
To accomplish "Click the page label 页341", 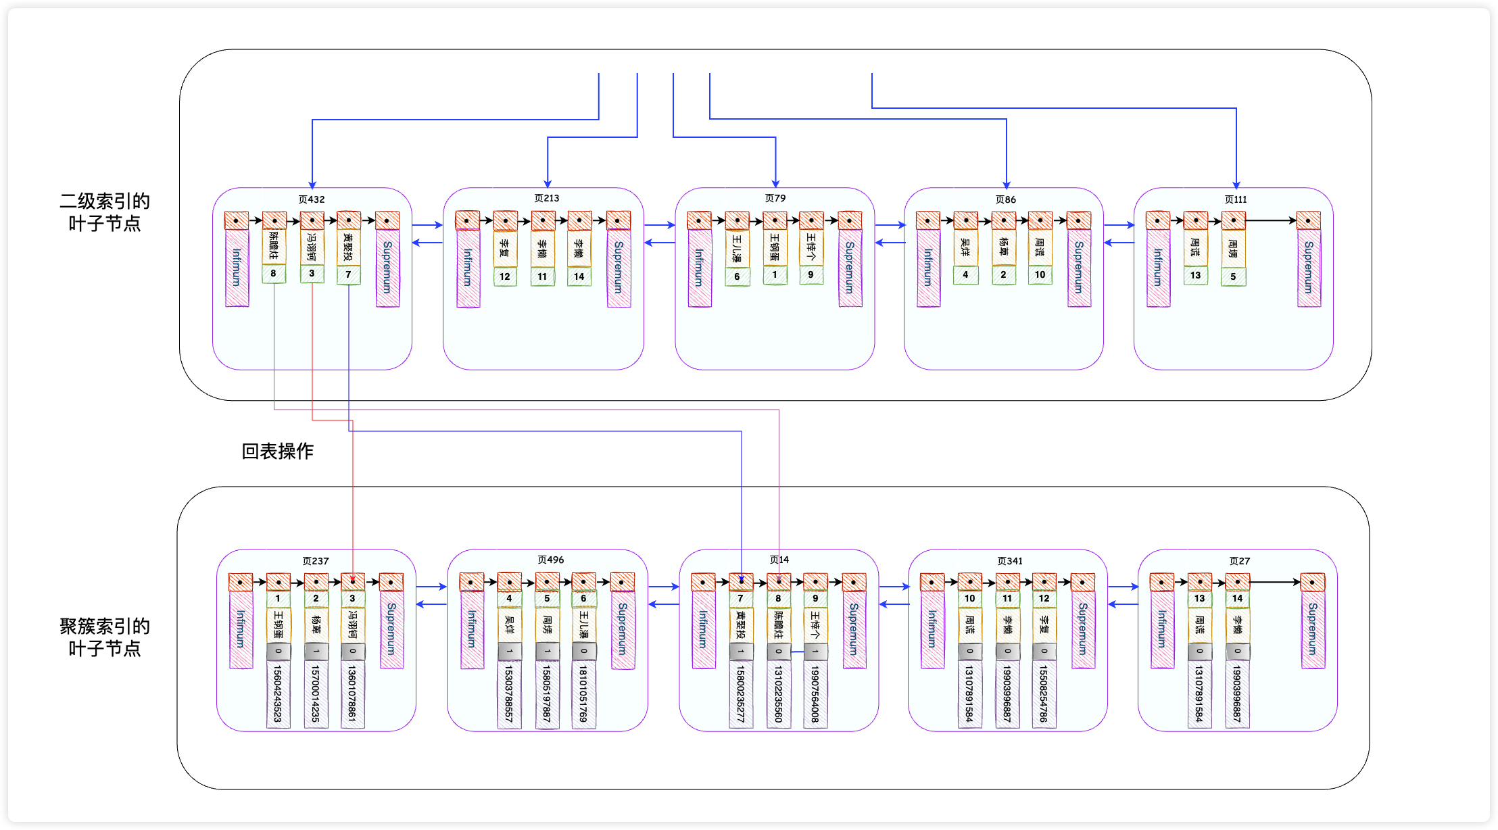I will point(1010,561).
